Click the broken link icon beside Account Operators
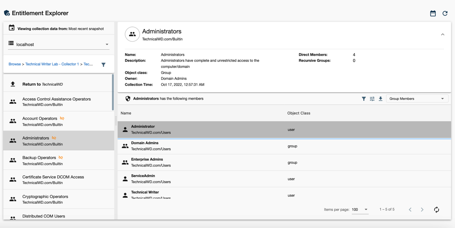The height and width of the screenshot is (228, 455). [62, 119]
